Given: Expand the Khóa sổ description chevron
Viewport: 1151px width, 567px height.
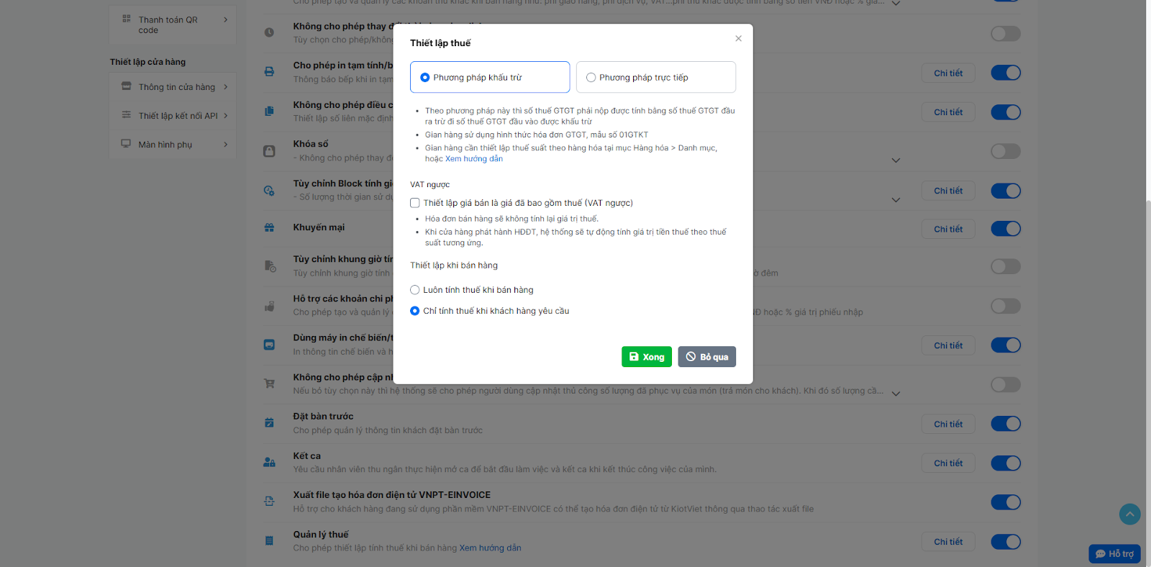Looking at the screenshot, I should [896, 160].
